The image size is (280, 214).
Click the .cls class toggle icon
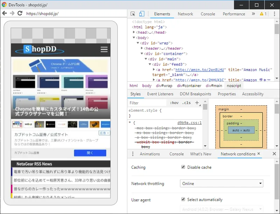pos(186,103)
